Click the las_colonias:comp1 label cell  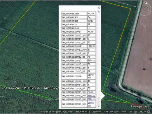74,32
